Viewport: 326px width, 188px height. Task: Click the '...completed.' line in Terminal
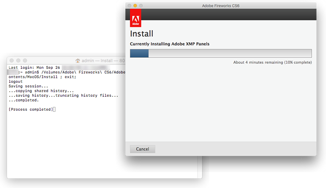tap(24, 100)
